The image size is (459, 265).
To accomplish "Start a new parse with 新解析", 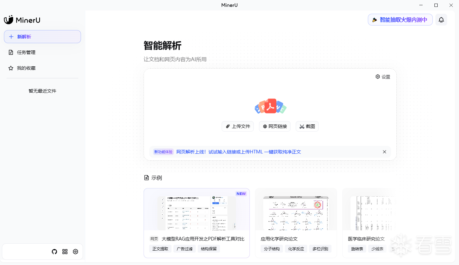I will pyautogui.click(x=42, y=37).
